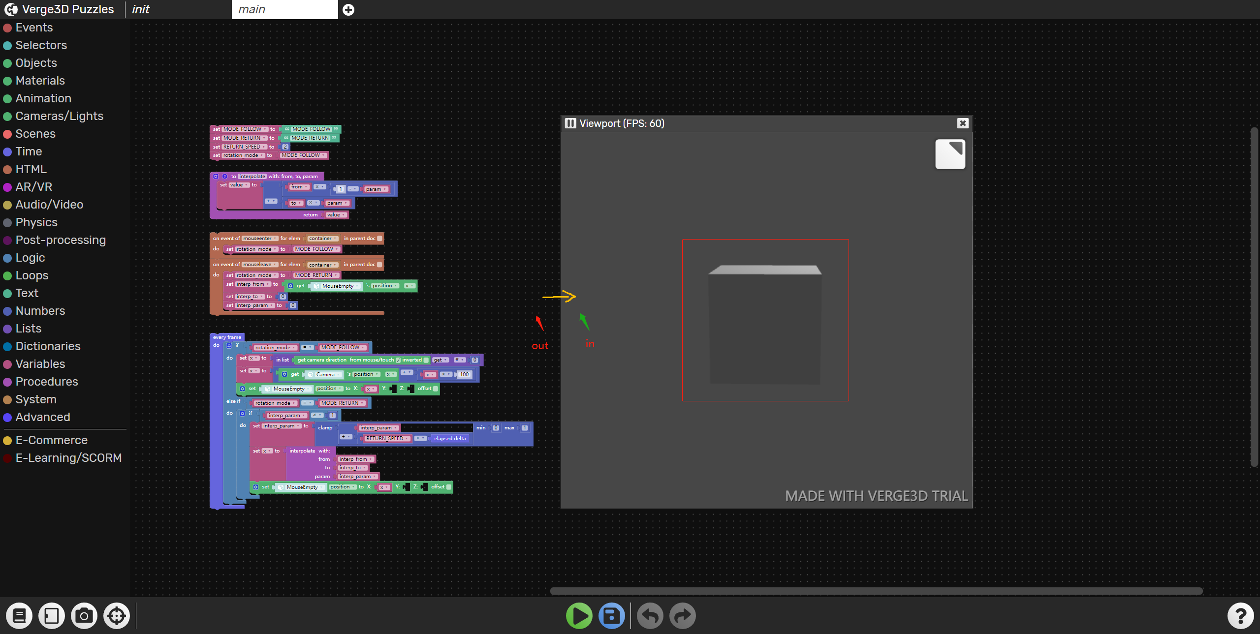Screen dimensions: 1260x634
Task: Toggle the side panel layout icon
Action: coord(52,616)
